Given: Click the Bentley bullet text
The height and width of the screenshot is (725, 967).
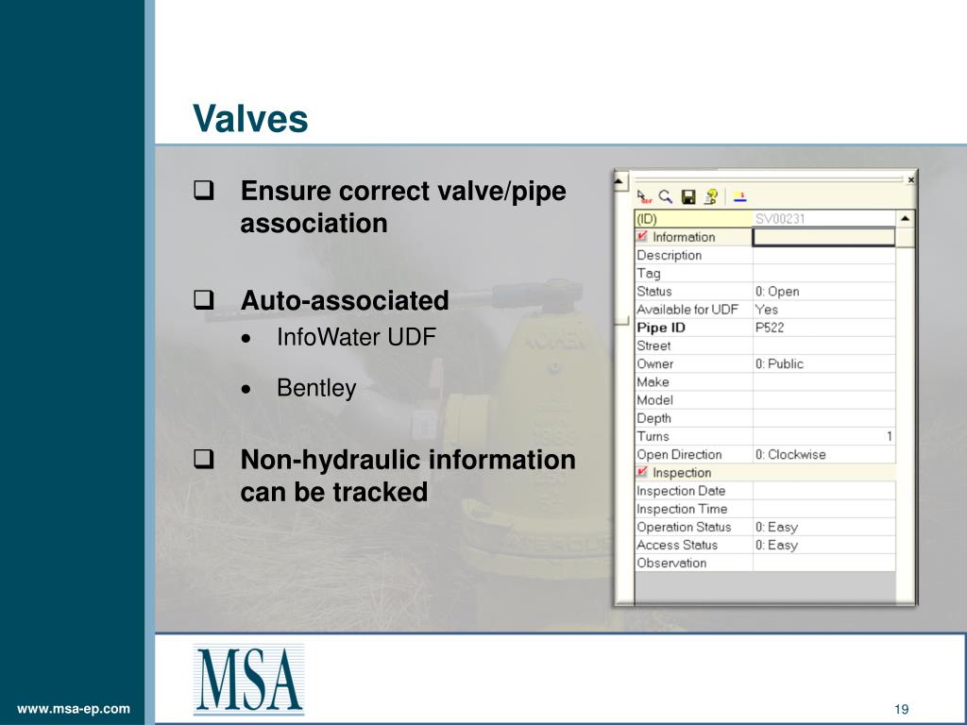Looking at the screenshot, I should click(x=316, y=388).
